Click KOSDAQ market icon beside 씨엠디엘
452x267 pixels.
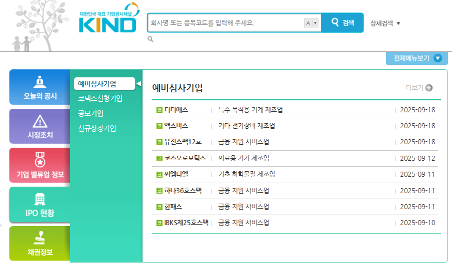(x=159, y=175)
